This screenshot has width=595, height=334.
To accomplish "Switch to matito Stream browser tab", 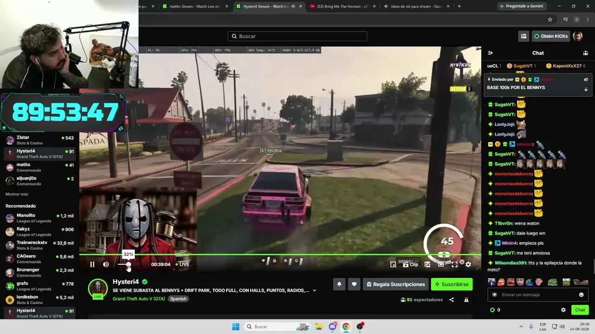I will pos(195,6).
